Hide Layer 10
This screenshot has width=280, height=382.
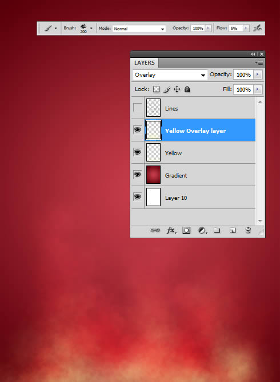(x=137, y=197)
